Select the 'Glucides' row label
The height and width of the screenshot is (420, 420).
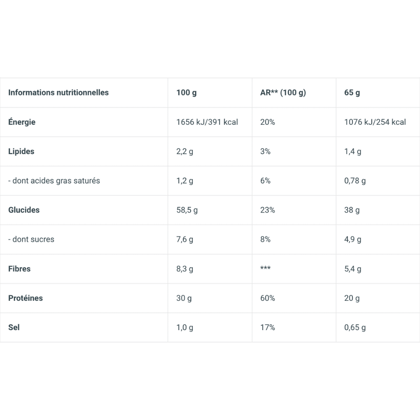coord(24,210)
